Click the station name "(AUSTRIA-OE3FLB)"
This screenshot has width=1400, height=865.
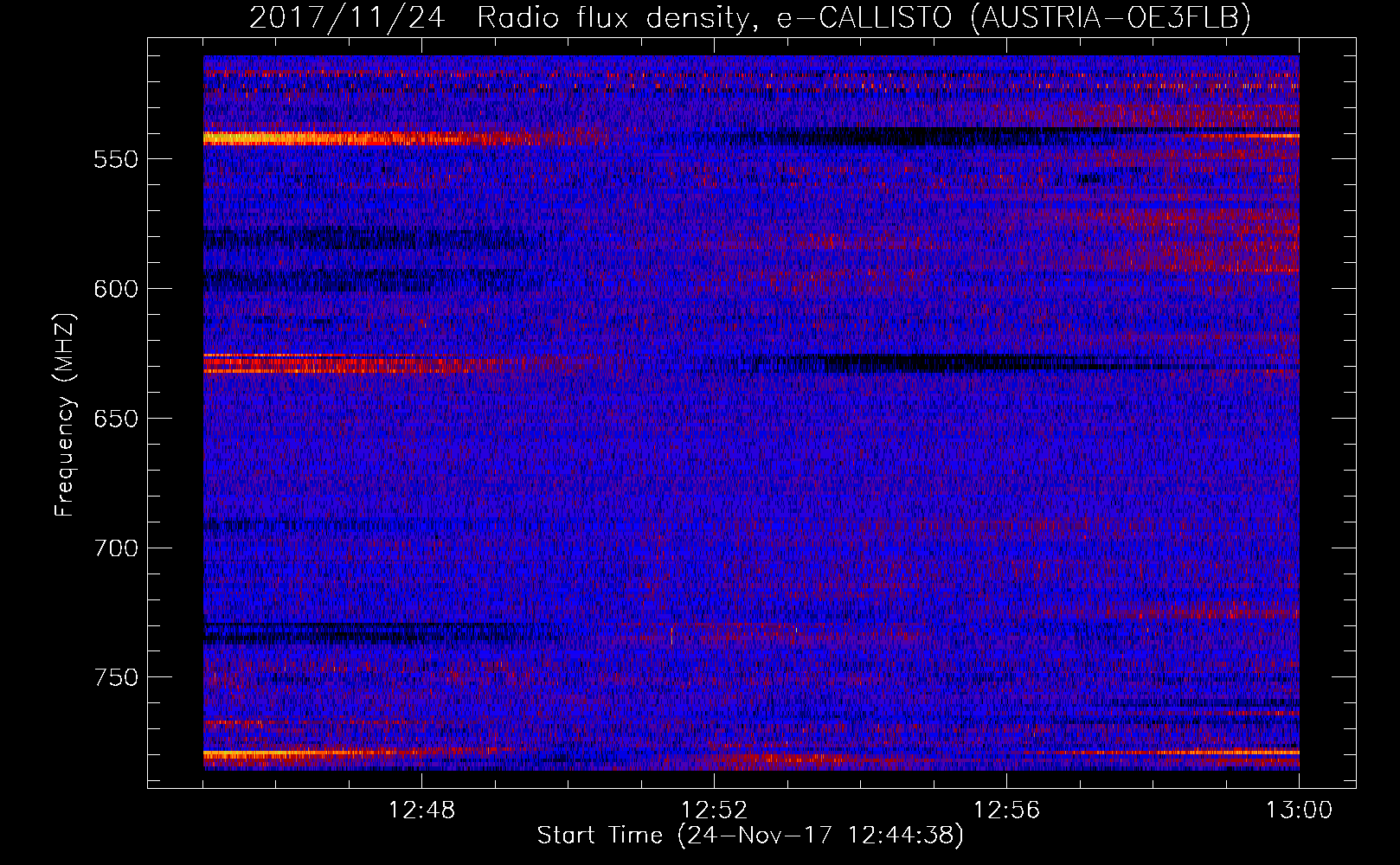pyautogui.click(x=1111, y=16)
